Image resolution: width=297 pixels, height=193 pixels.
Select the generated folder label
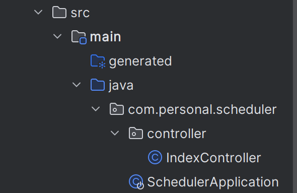[x=140, y=61]
